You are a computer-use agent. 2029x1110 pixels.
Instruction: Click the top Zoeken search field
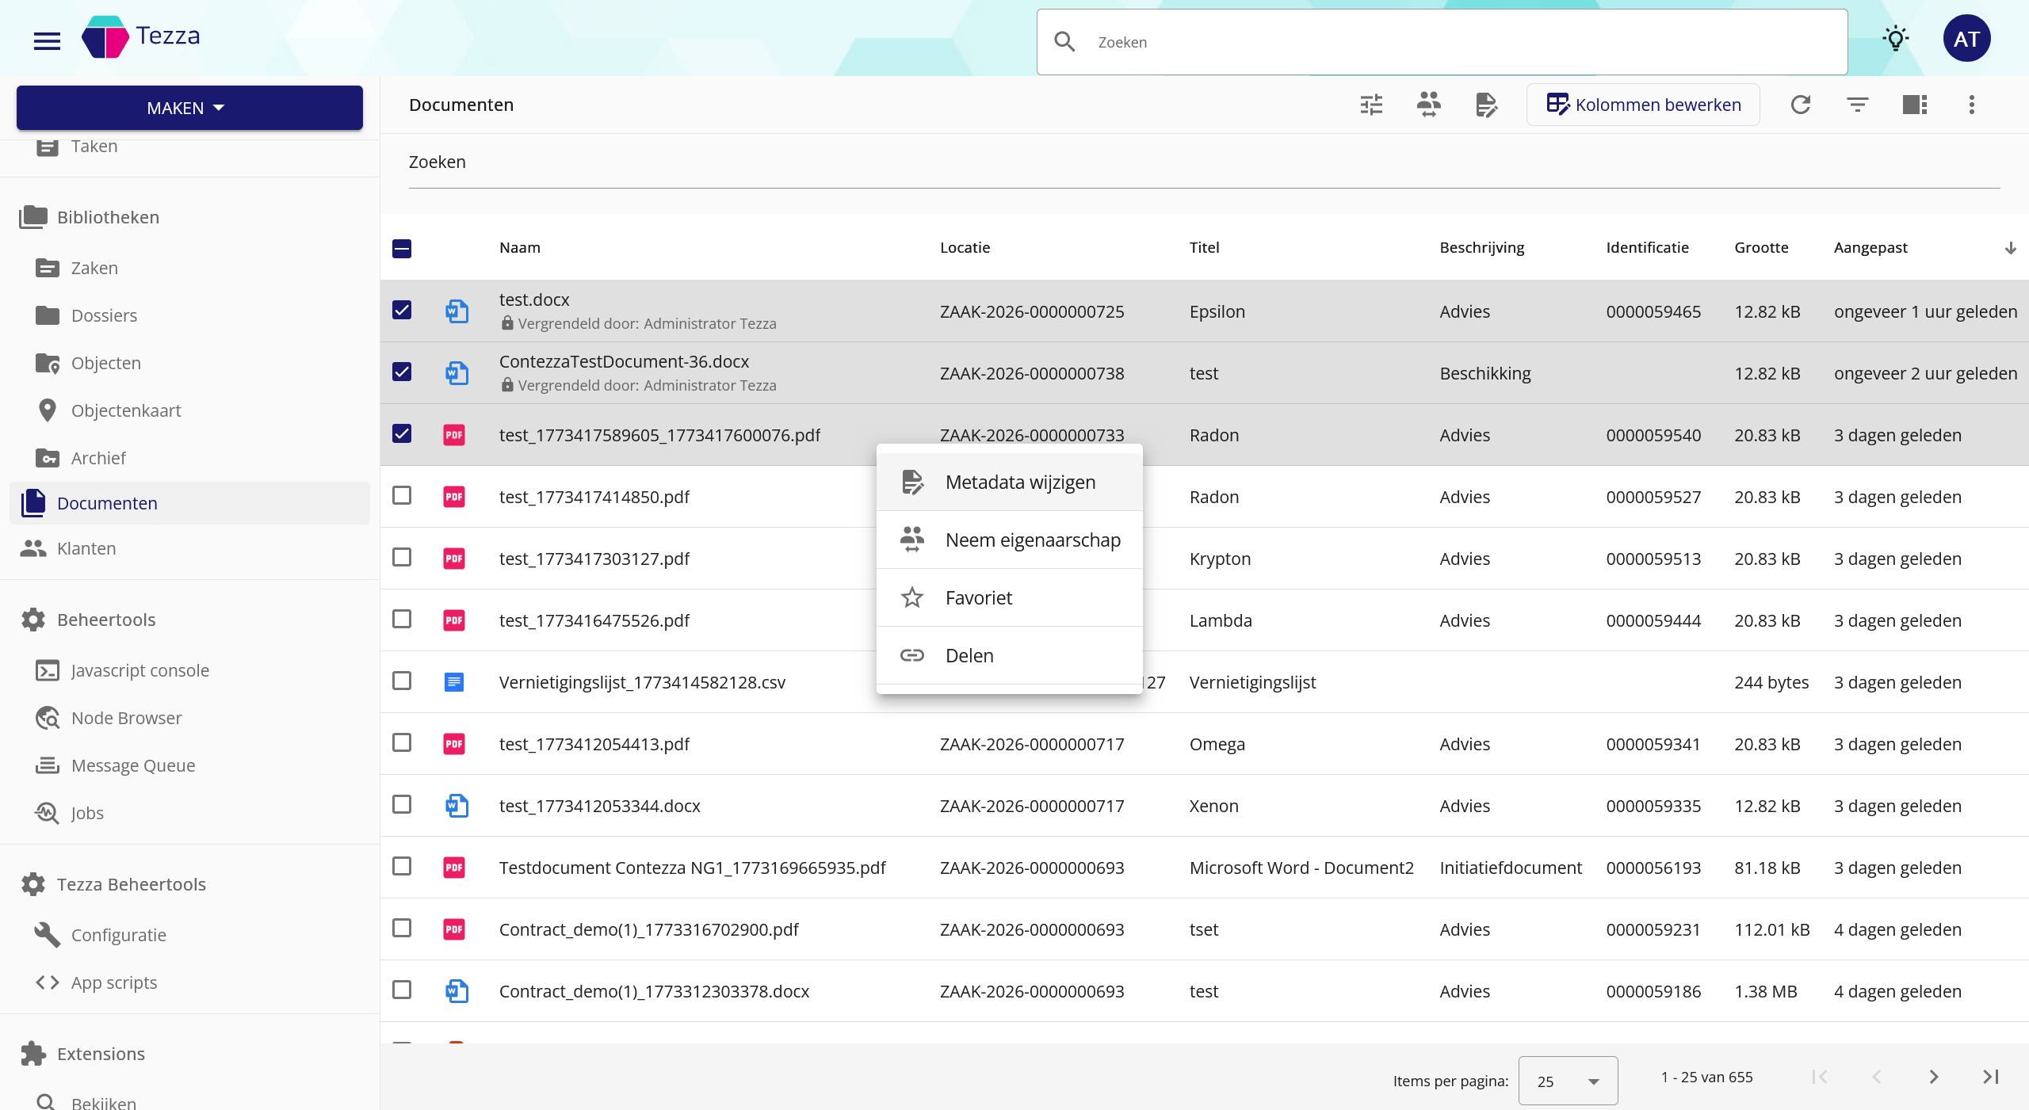[x=1442, y=42]
